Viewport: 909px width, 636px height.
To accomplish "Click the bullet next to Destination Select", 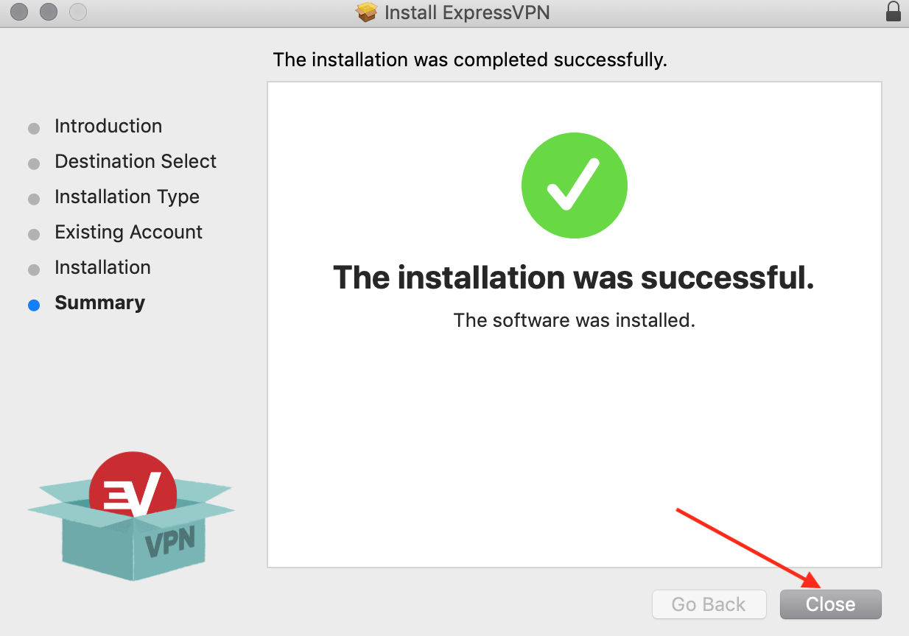I will pyautogui.click(x=34, y=163).
